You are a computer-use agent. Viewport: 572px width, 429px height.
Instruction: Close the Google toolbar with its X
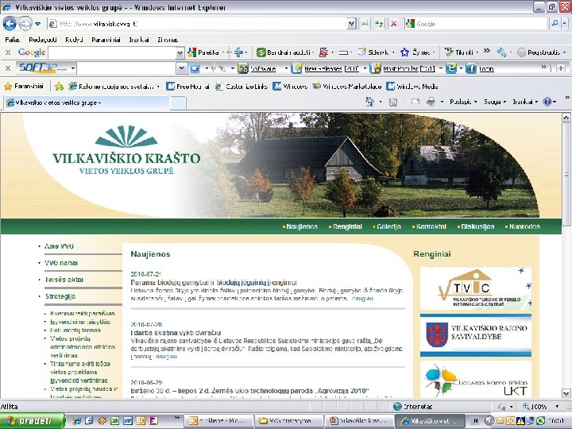pyautogui.click(x=8, y=52)
